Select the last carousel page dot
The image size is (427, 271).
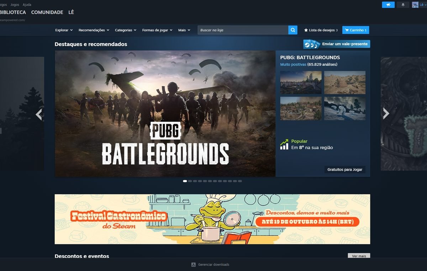tap(240, 181)
